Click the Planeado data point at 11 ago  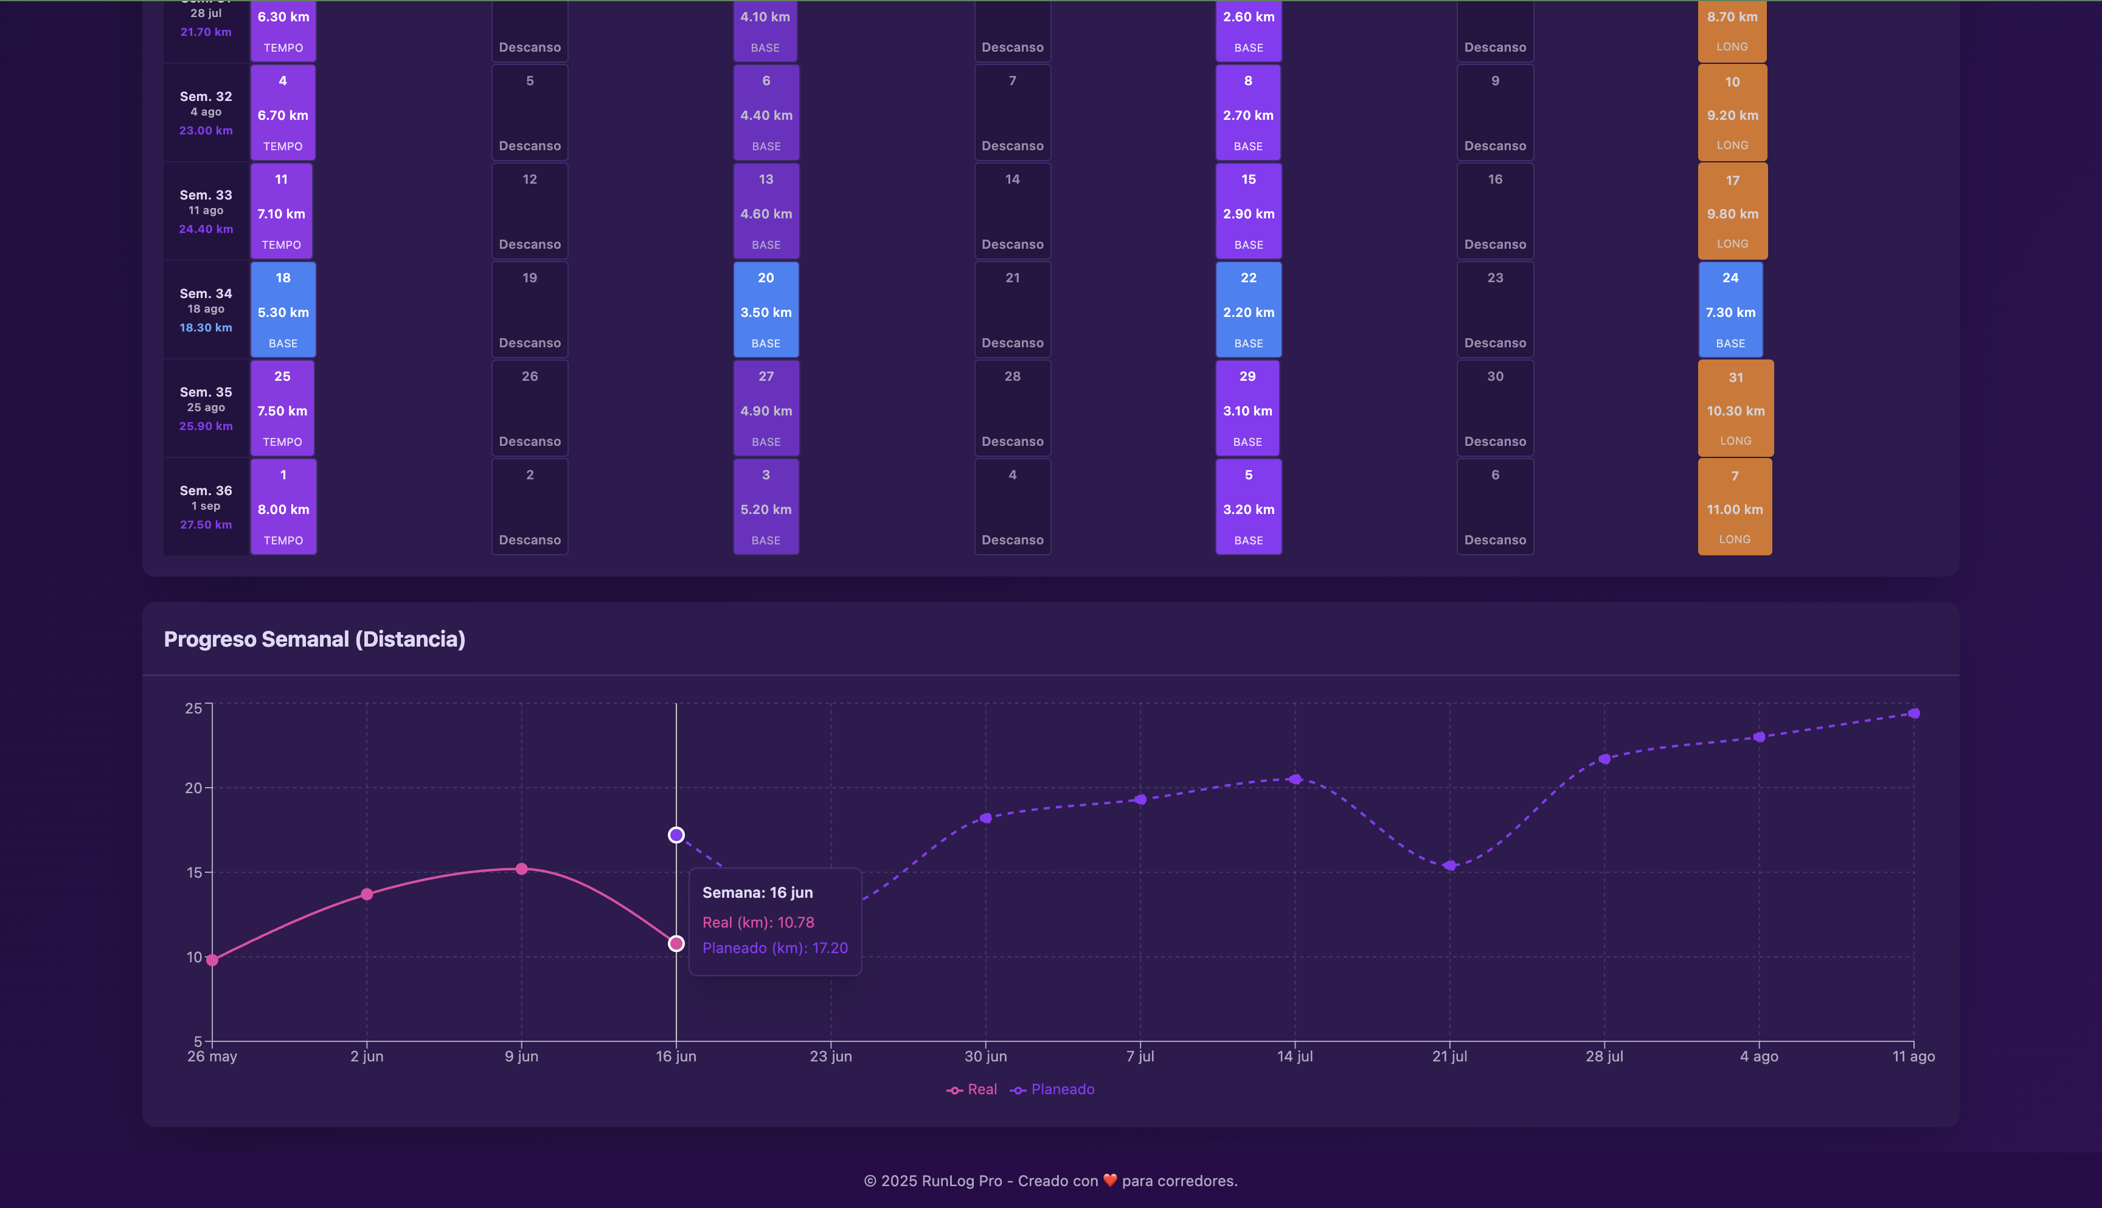1913,713
